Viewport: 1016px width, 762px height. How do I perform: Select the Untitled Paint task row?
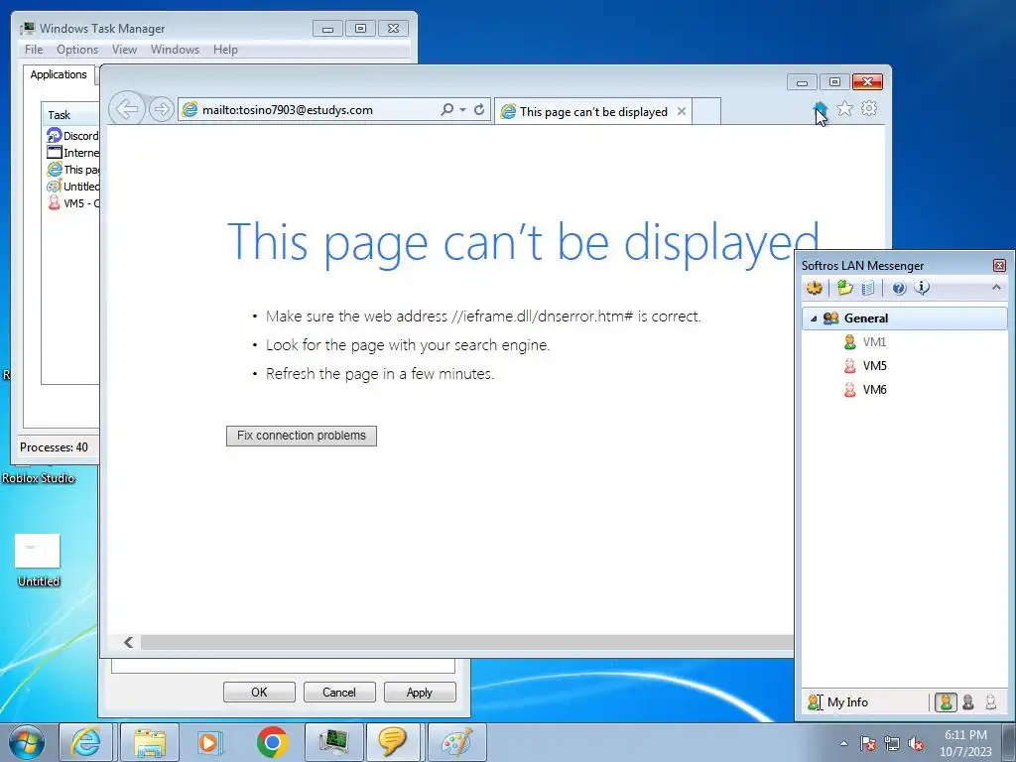(x=72, y=186)
